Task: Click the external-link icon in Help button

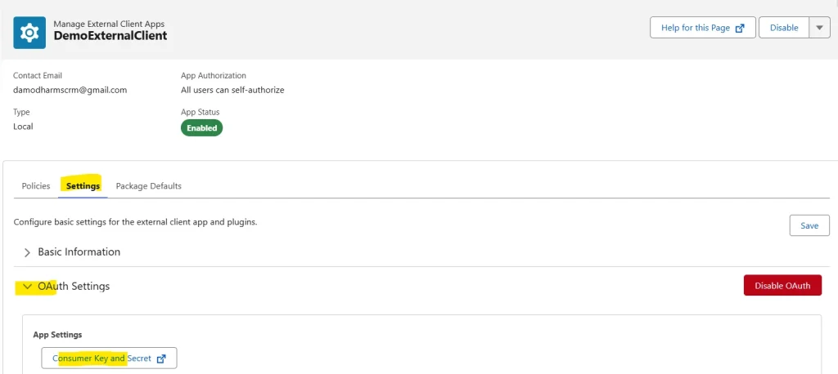Action: pyautogui.click(x=740, y=29)
